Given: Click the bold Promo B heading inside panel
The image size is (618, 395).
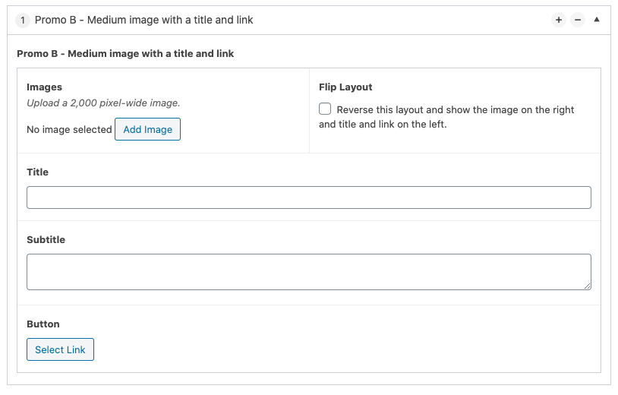Looking at the screenshot, I should [x=125, y=54].
